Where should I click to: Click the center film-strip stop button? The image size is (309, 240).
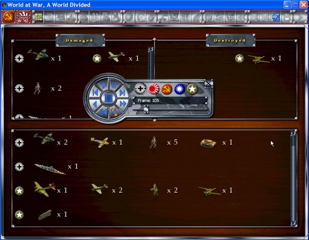(x=108, y=98)
